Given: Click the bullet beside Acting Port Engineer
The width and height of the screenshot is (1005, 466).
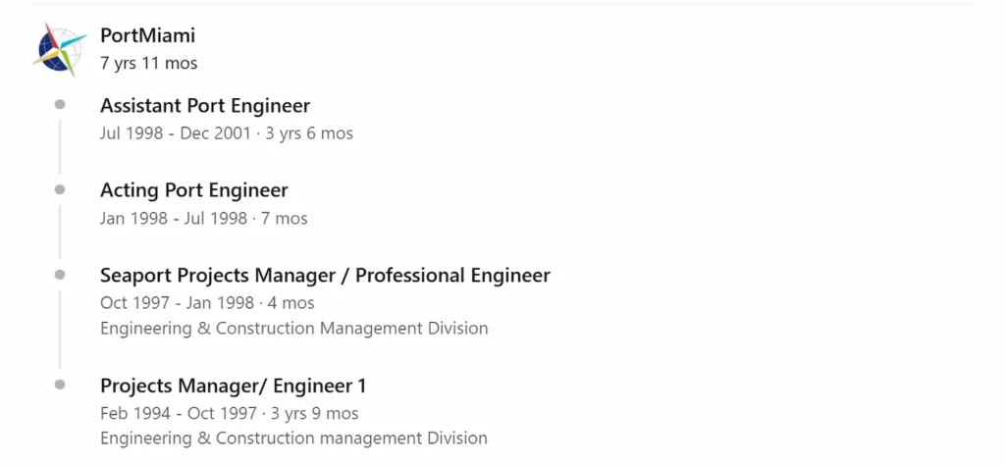Looking at the screenshot, I should coord(60,189).
